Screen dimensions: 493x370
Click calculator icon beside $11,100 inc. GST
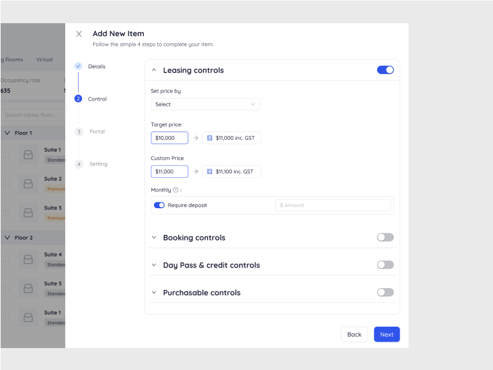tap(209, 171)
